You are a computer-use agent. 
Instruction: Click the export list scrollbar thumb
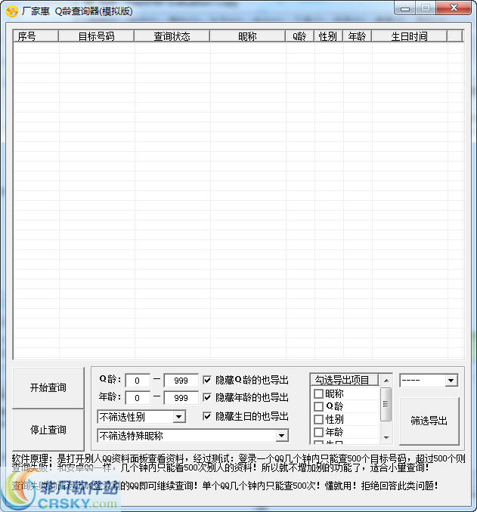tap(386, 404)
